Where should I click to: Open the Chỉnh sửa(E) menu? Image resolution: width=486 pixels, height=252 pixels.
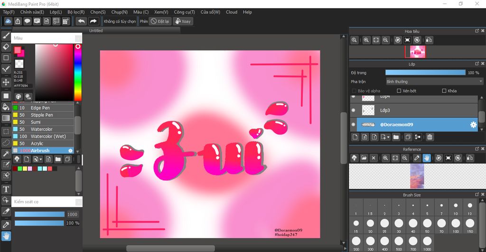pos(32,12)
